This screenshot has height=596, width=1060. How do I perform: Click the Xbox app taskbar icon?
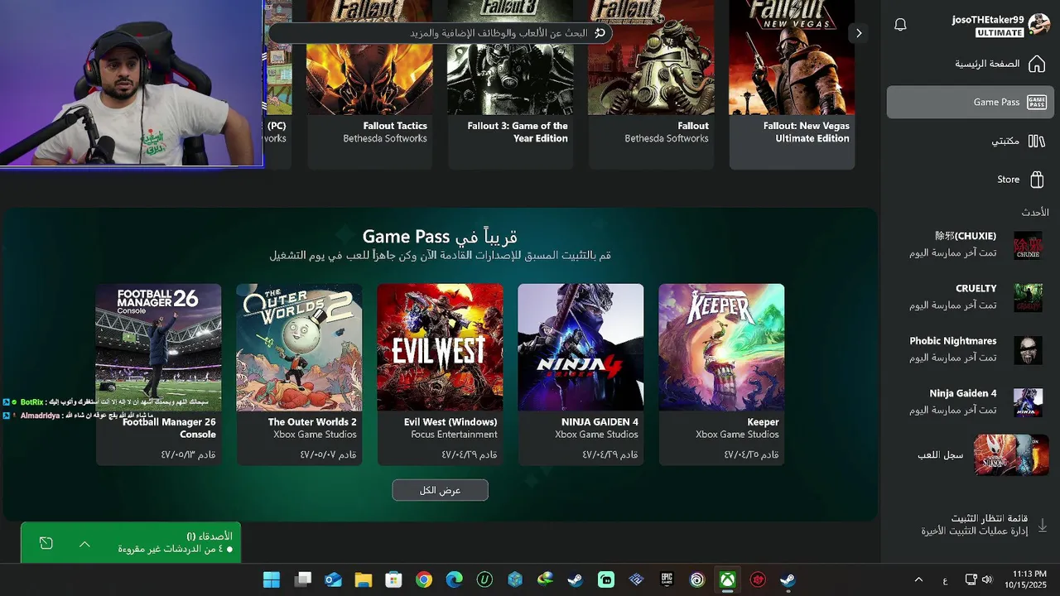coord(727,579)
